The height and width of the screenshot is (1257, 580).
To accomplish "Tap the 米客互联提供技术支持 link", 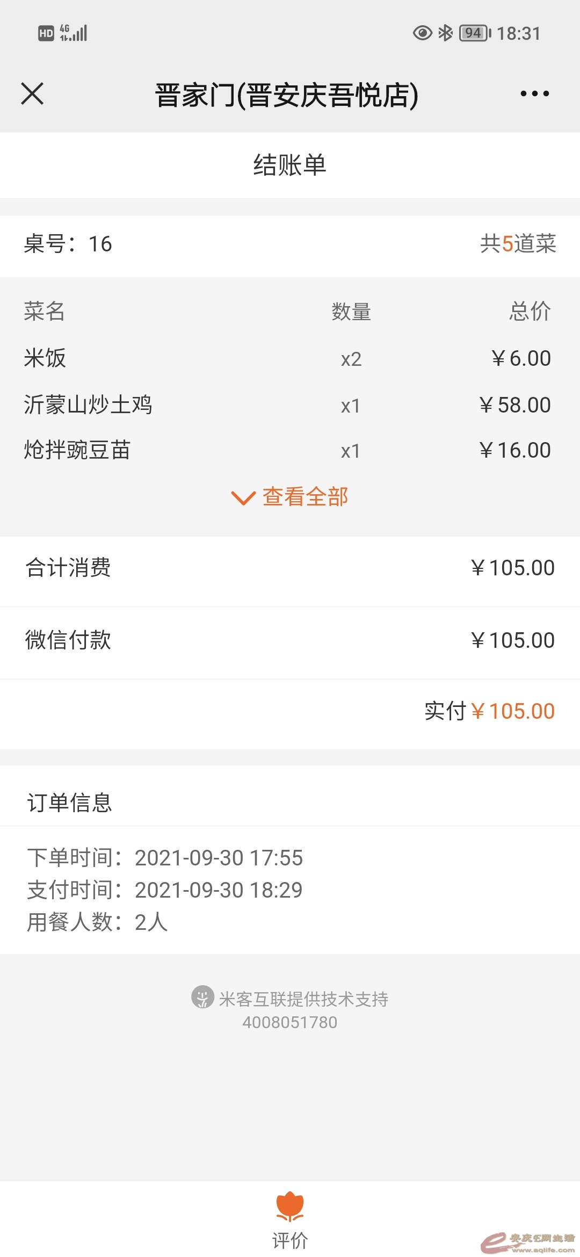I will click(x=303, y=999).
